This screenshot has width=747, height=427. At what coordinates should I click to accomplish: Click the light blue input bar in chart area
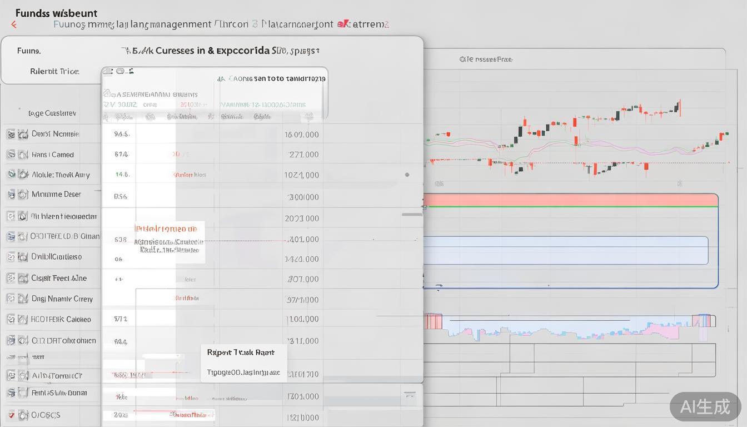[x=565, y=250]
